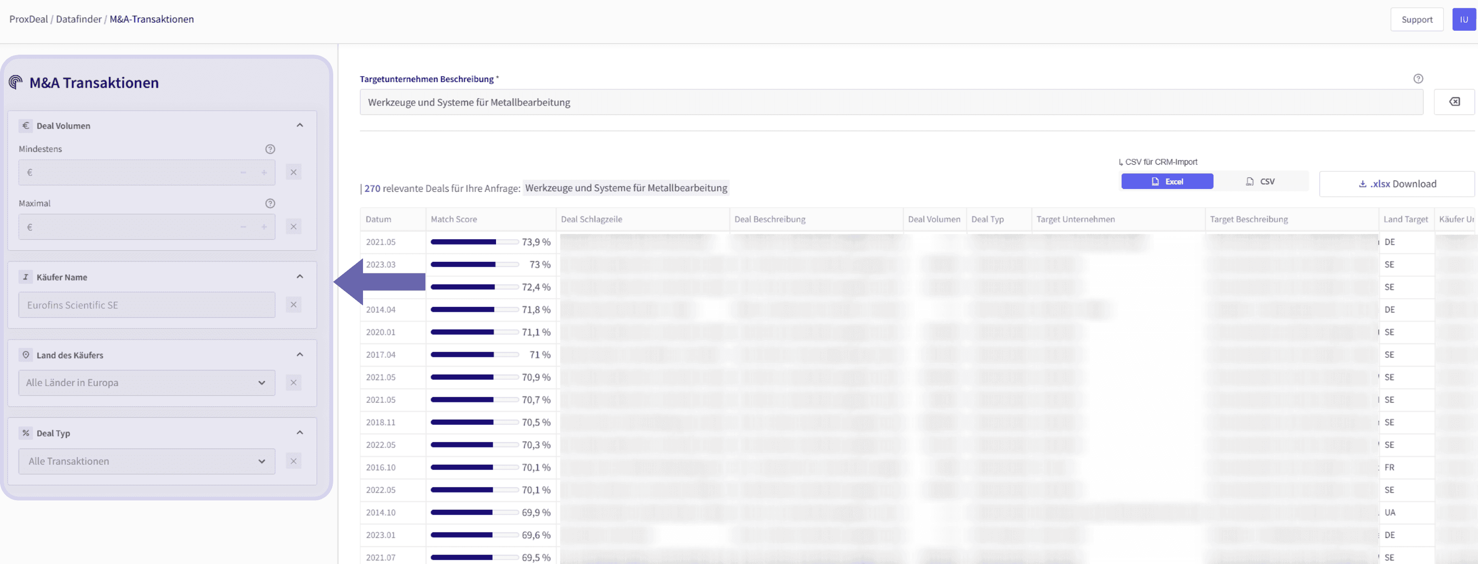1478x564 pixels.
Task: Collapse the Land des Käufers section
Action: point(300,354)
